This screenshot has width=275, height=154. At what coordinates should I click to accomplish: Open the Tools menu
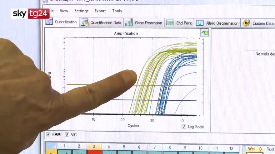pos(117,11)
